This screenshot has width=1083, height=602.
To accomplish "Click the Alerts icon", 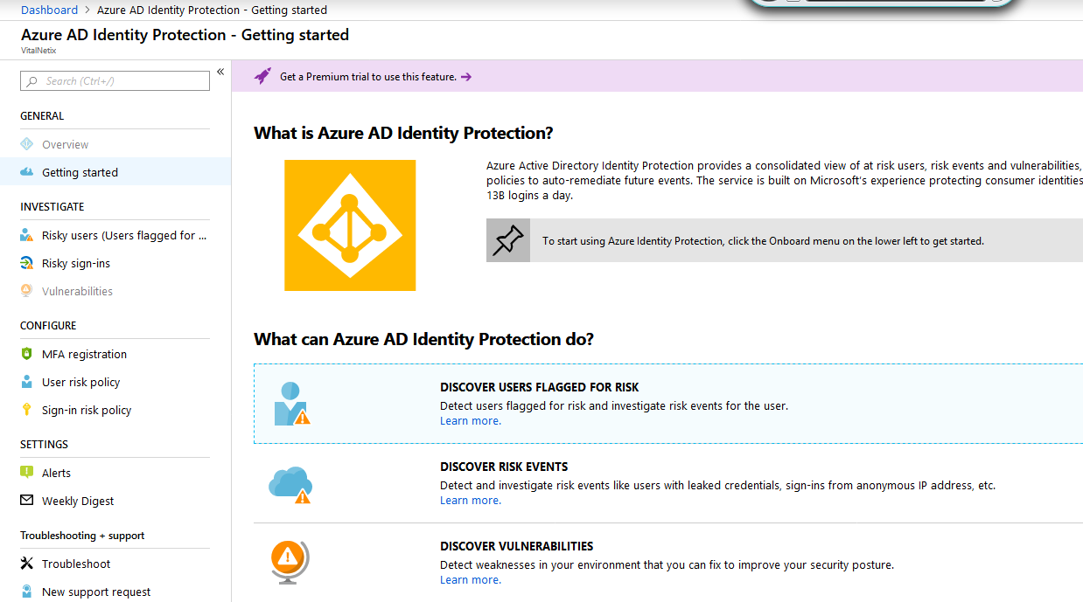I will point(26,473).
